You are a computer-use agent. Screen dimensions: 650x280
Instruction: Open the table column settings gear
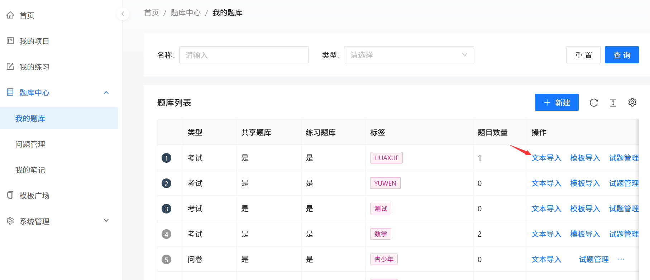(632, 103)
